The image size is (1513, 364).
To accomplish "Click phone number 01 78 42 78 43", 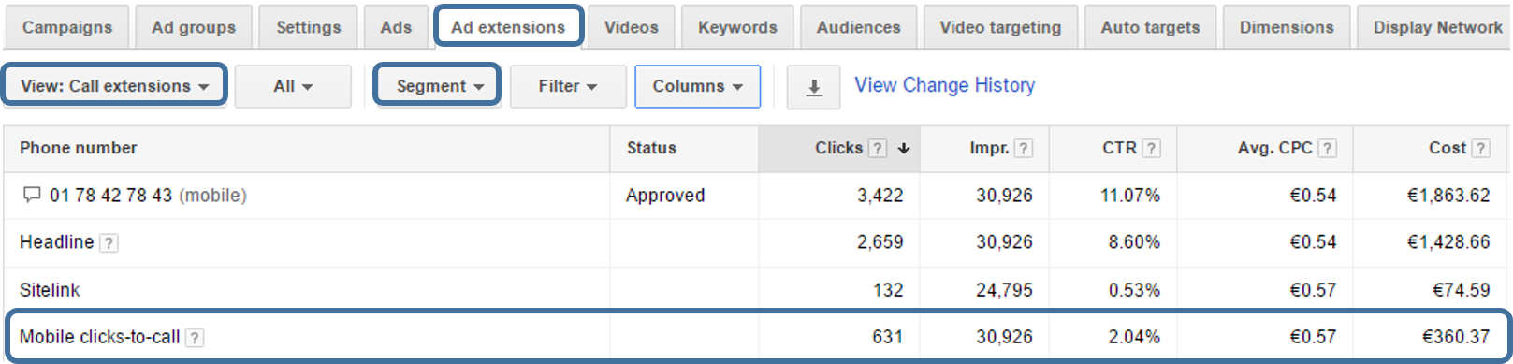I will click(x=110, y=196).
